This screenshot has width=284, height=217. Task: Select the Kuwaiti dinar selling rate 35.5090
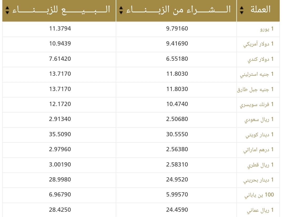pos(60,134)
